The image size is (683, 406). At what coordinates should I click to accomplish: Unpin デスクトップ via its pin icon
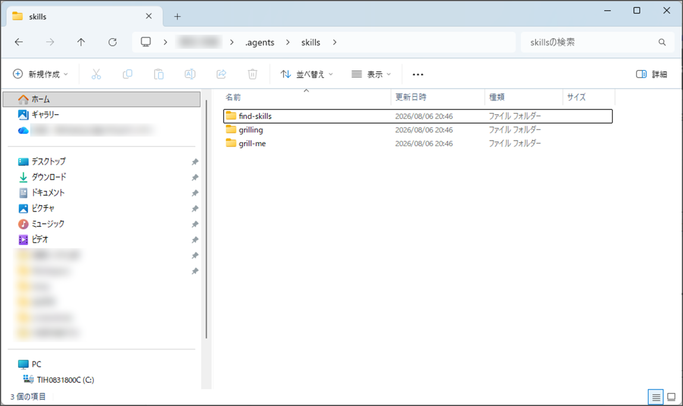[x=195, y=162]
